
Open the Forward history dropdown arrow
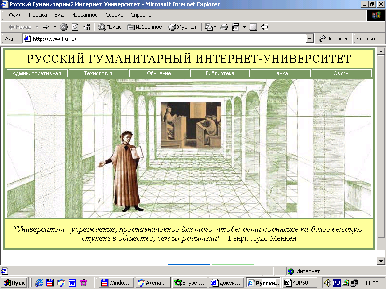click(55, 27)
